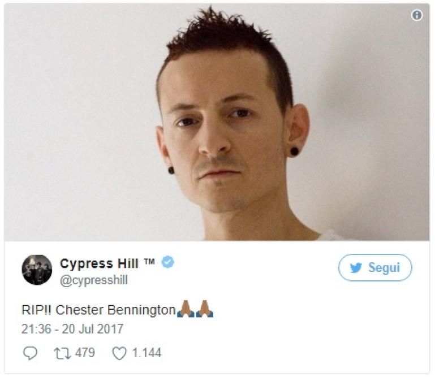Viewport: 435px width, 377px height.
Task: Click the first praying hands emoji
Action: point(186,309)
